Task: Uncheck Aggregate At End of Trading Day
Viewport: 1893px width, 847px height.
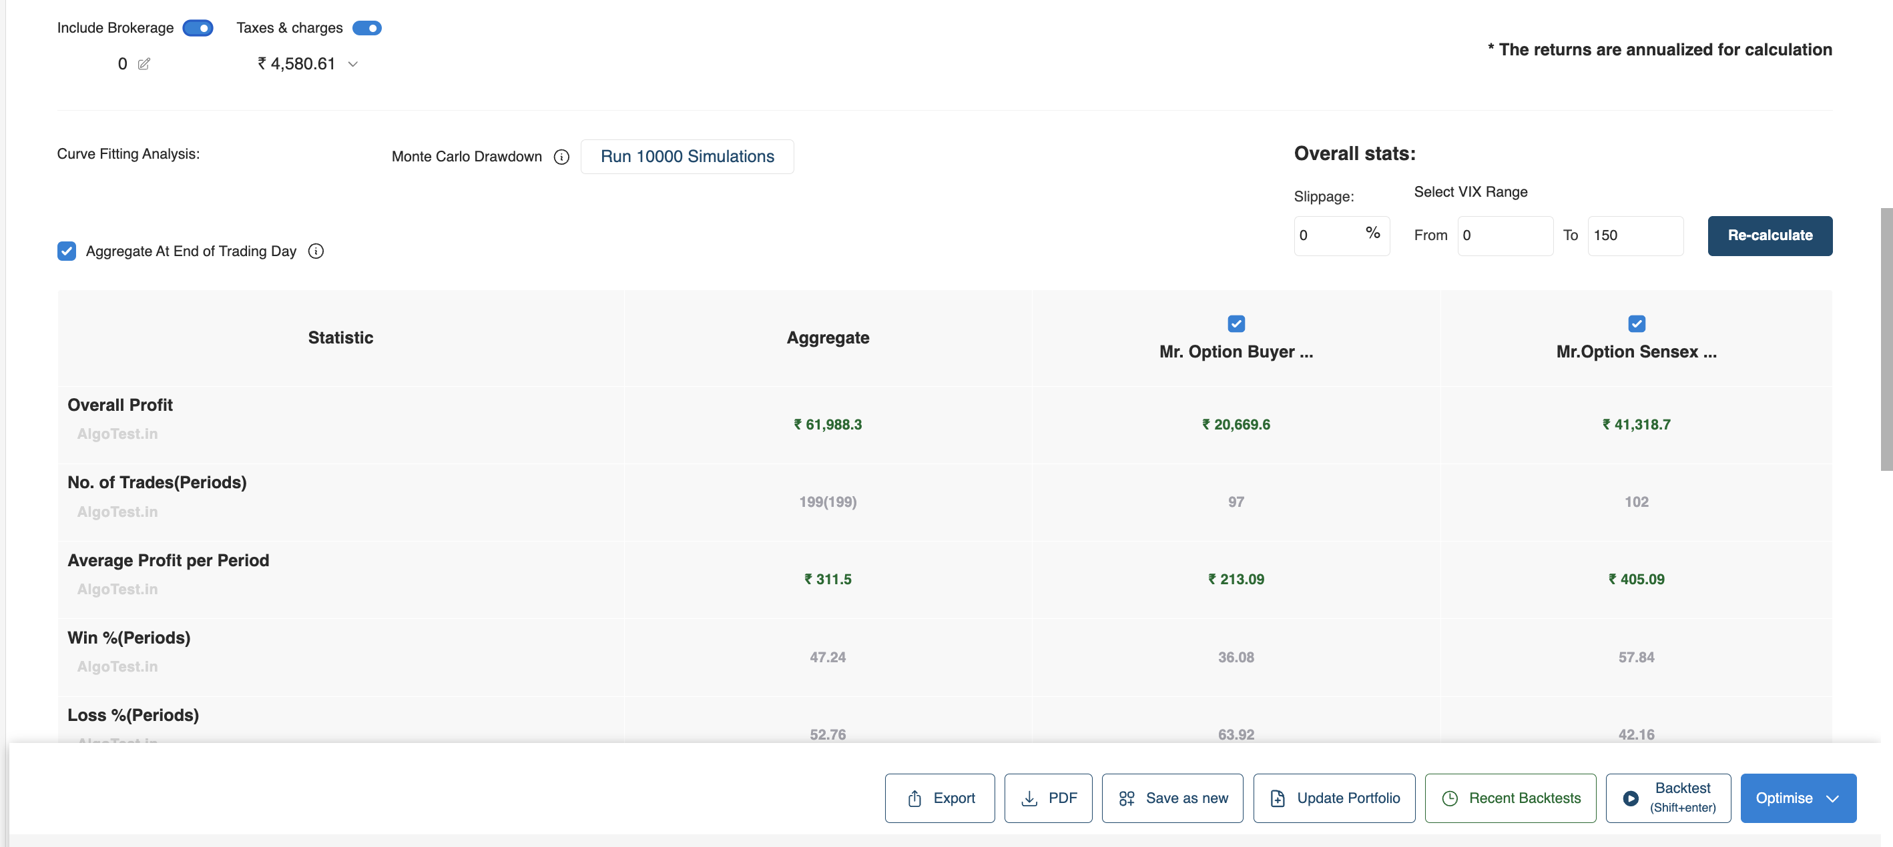Action: point(67,251)
